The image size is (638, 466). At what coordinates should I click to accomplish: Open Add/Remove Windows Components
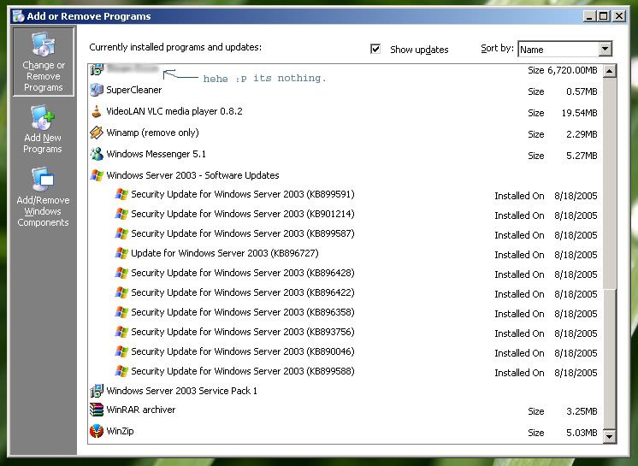point(43,197)
